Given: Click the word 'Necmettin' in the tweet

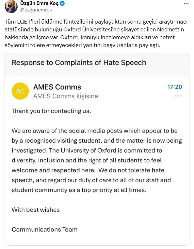Looking at the screenshot, I should 170,29.
